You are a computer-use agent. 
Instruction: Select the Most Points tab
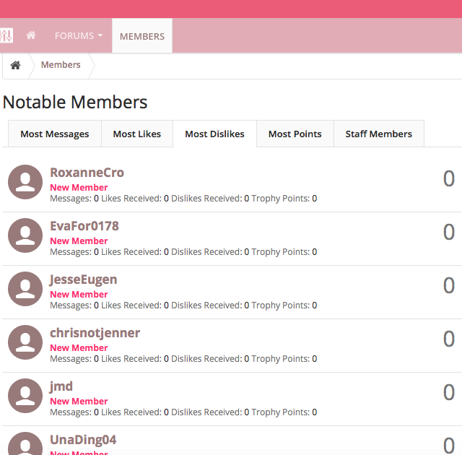tap(295, 134)
